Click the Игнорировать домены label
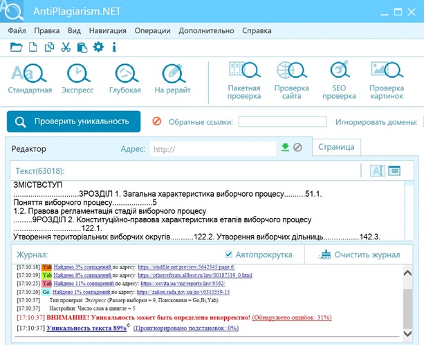This screenshot has height=345, width=424. click(x=376, y=122)
